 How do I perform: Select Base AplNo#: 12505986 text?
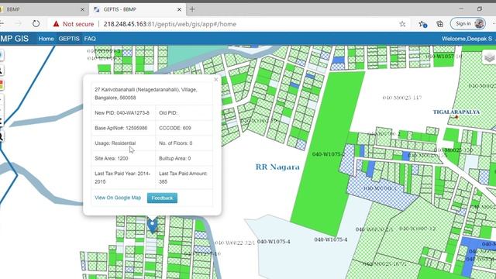(x=121, y=128)
